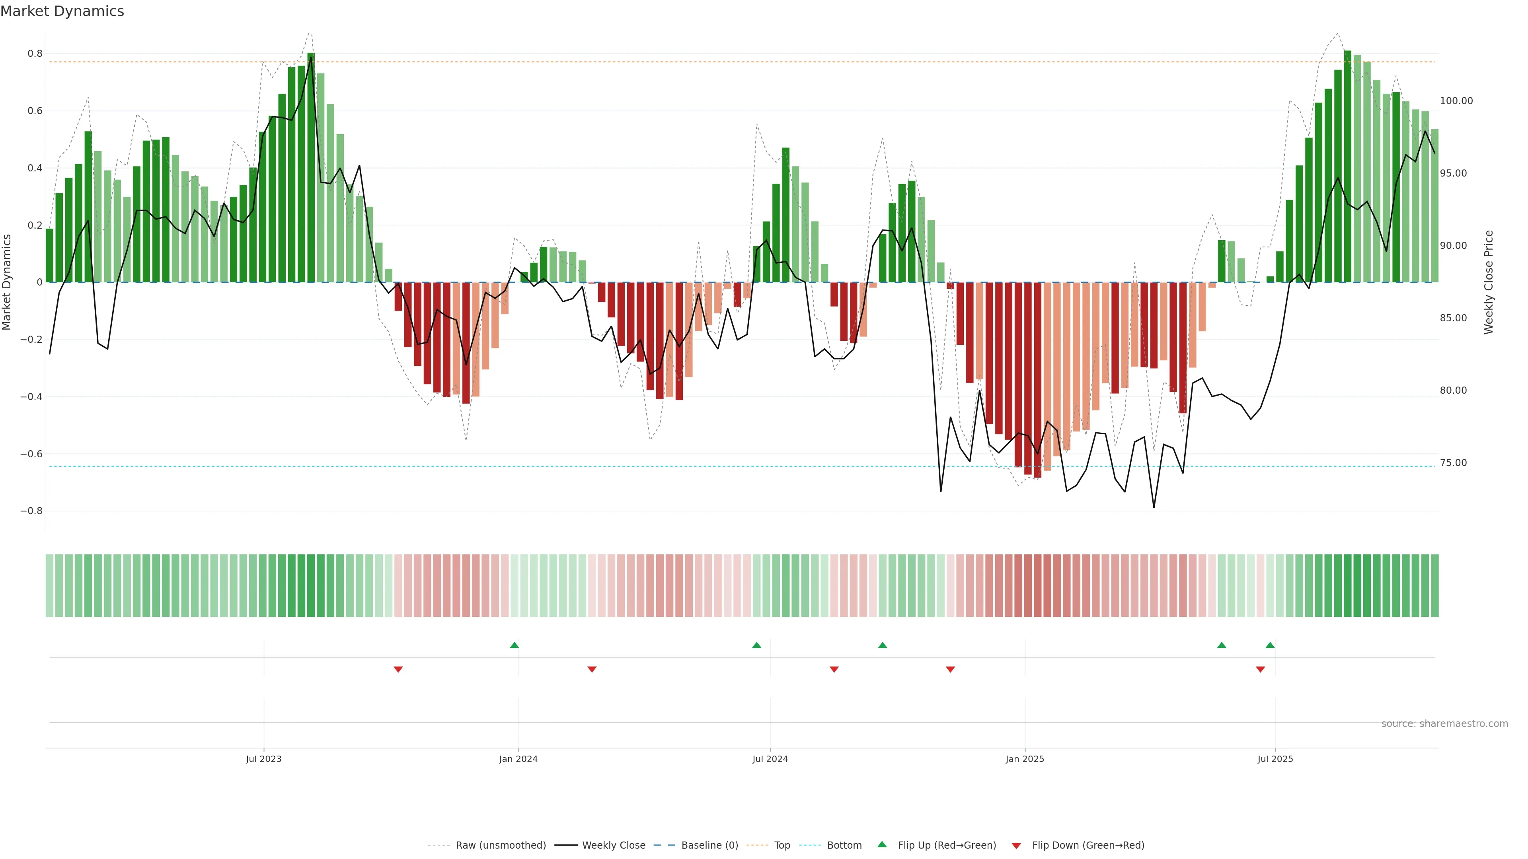
Task: Click the rightmost green Flip Up triangle marker
Action: [1270, 645]
